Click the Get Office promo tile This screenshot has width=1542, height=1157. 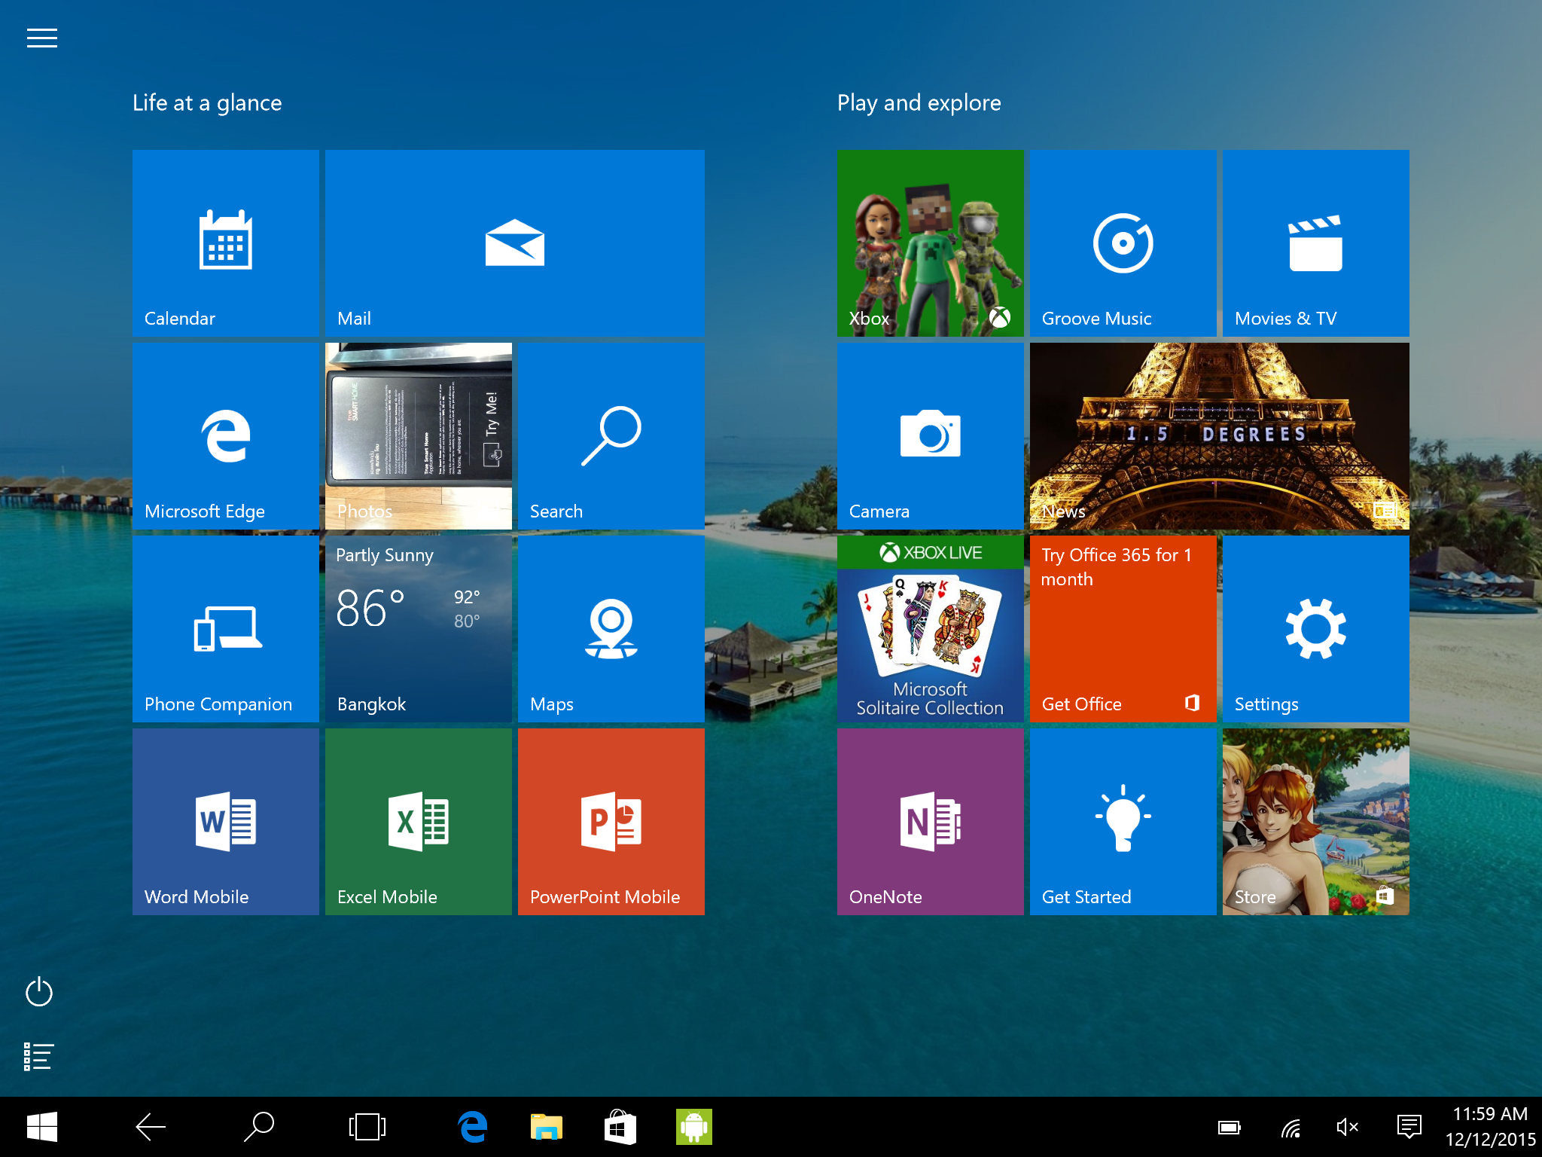pyautogui.click(x=1123, y=628)
